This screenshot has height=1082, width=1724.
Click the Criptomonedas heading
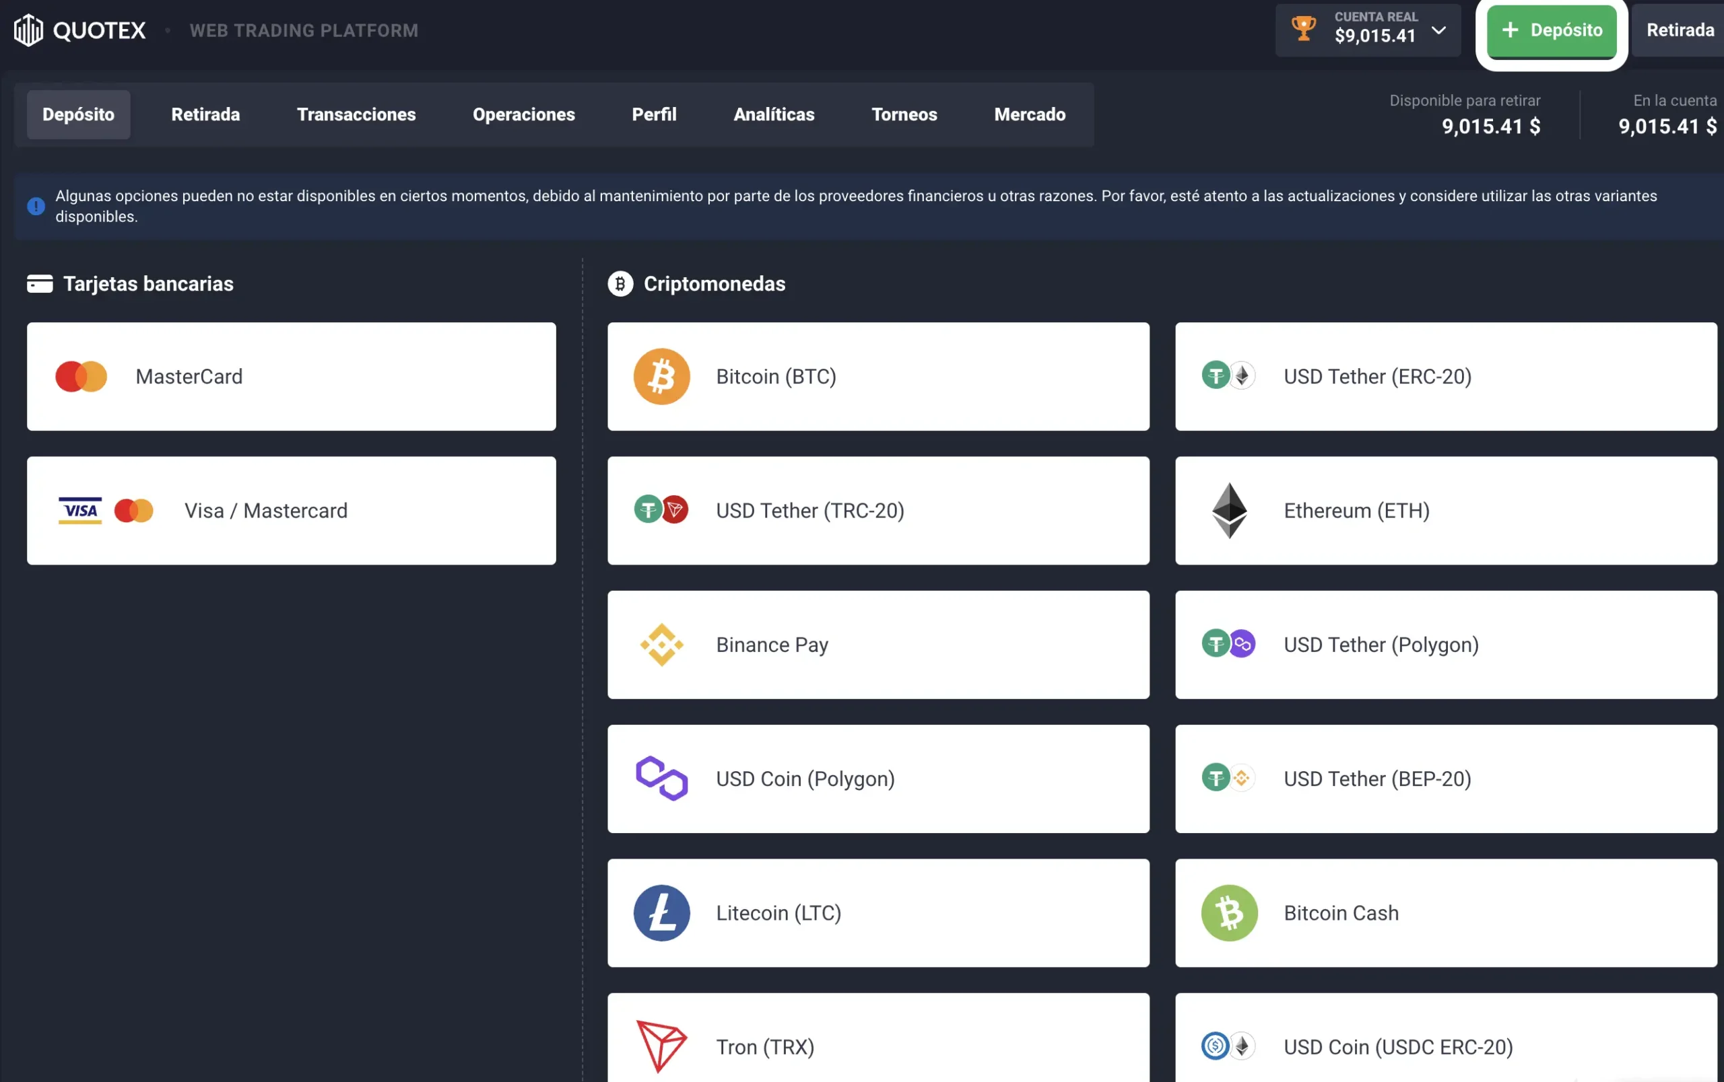pyautogui.click(x=715, y=284)
